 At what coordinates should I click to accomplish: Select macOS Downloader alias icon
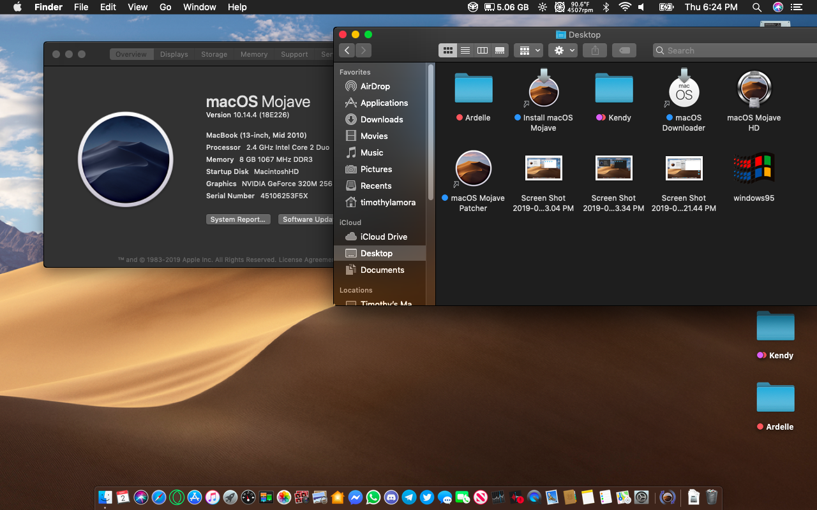coord(684,89)
